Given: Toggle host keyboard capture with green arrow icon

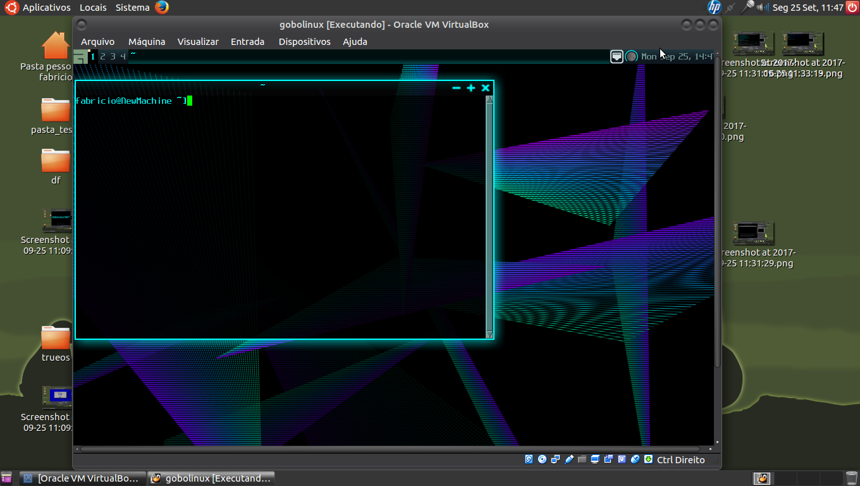Looking at the screenshot, I should [648, 459].
